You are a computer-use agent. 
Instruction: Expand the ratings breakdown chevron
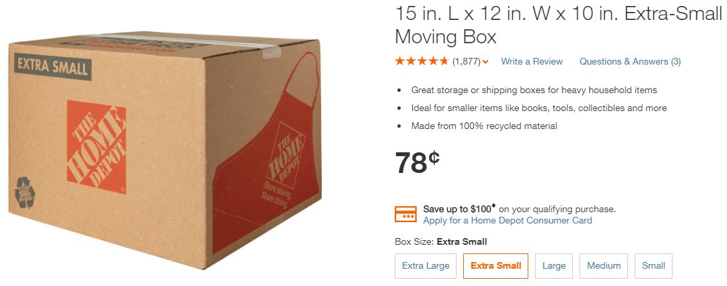click(x=486, y=62)
